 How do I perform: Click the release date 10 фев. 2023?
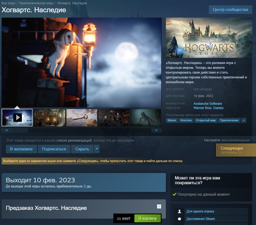tap(203, 96)
